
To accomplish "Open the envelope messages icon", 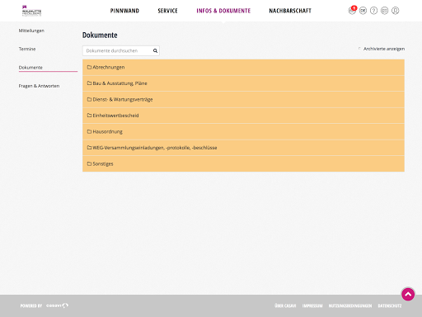I will (384, 11).
